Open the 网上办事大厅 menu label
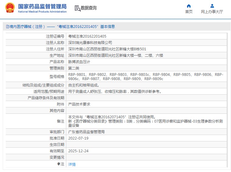 tap(212, 12)
